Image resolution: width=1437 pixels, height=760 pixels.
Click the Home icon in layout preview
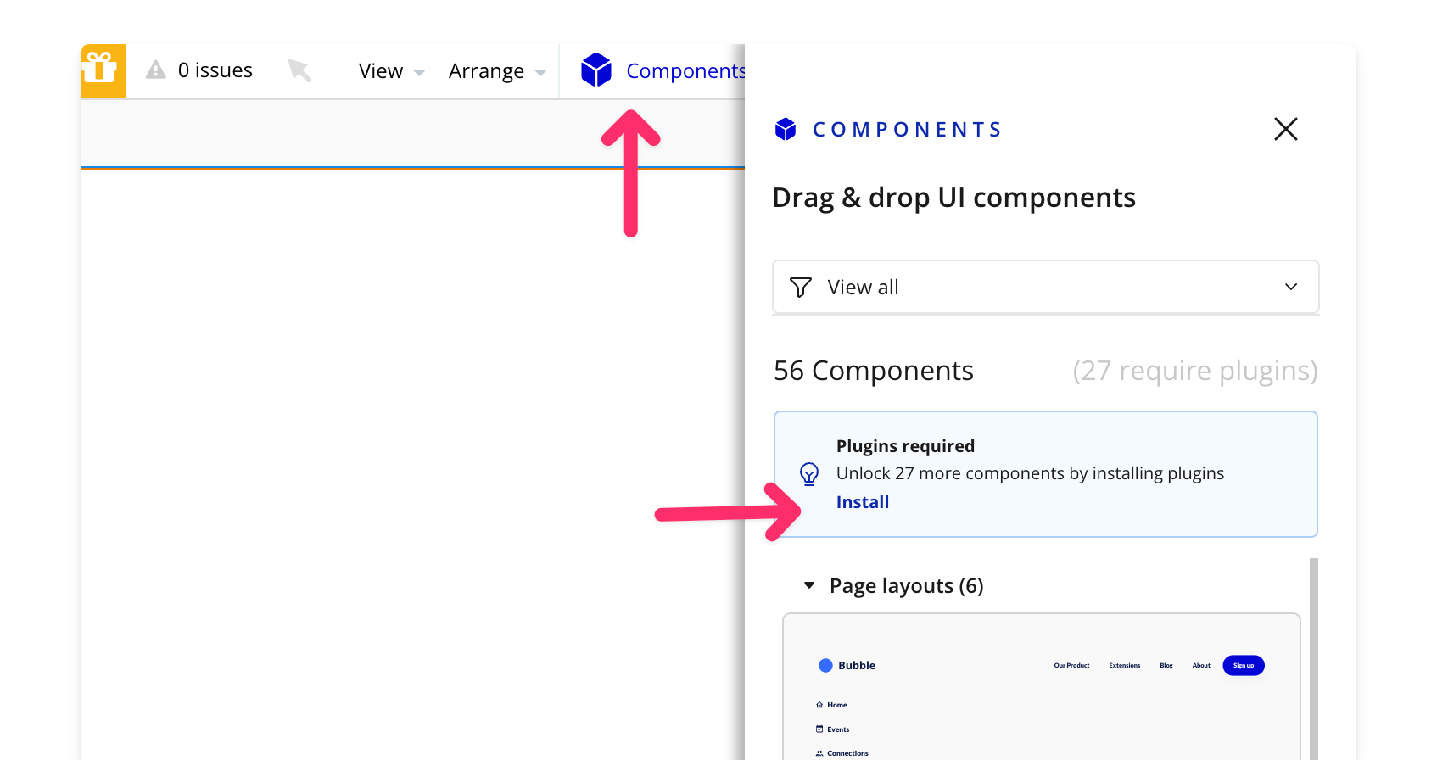point(819,705)
